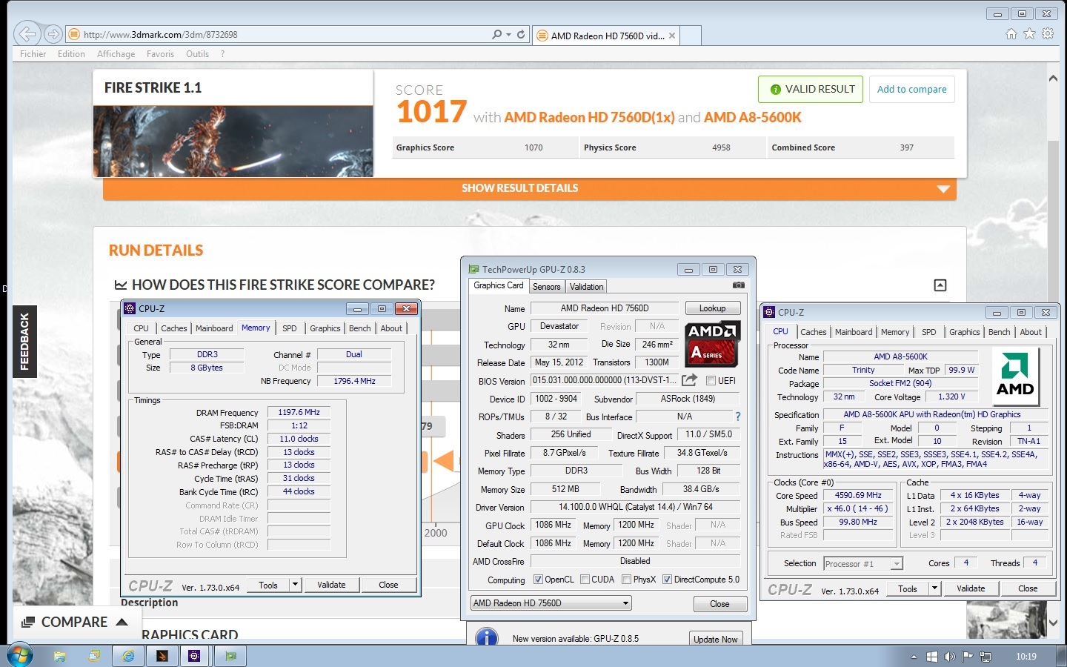Viewport: 1067px width, 667px height.
Task: Take a GPU-Z screenshot with the camera icon
Action: click(x=739, y=285)
